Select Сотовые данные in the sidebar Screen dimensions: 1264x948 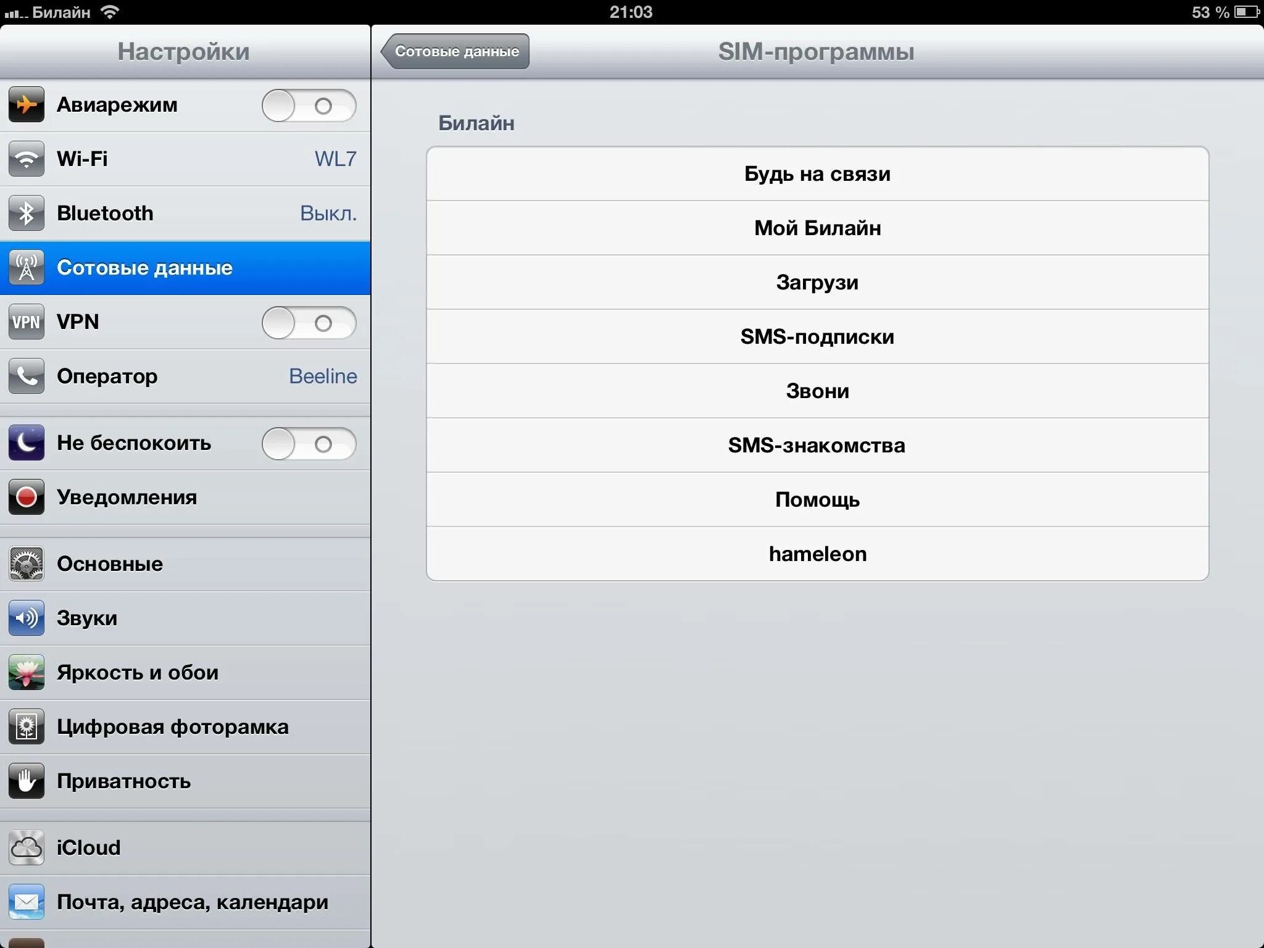coord(185,268)
